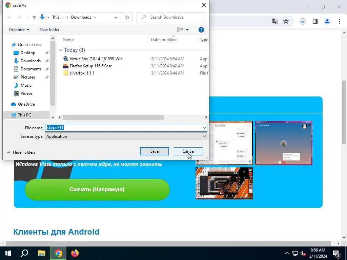Close the Save As dialog
Image resolution: width=347 pixels, height=260 pixels.
coord(204,5)
